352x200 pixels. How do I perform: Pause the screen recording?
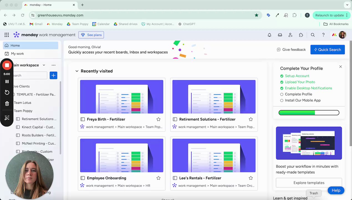pos(7,81)
